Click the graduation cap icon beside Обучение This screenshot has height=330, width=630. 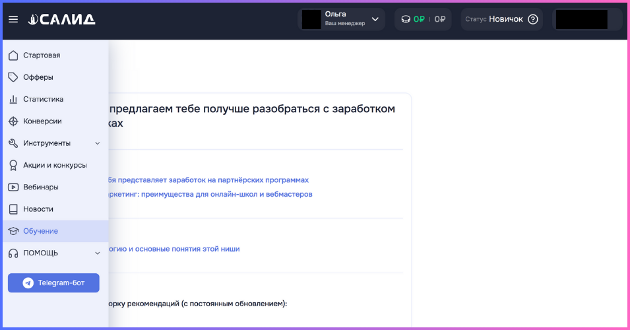(x=13, y=231)
